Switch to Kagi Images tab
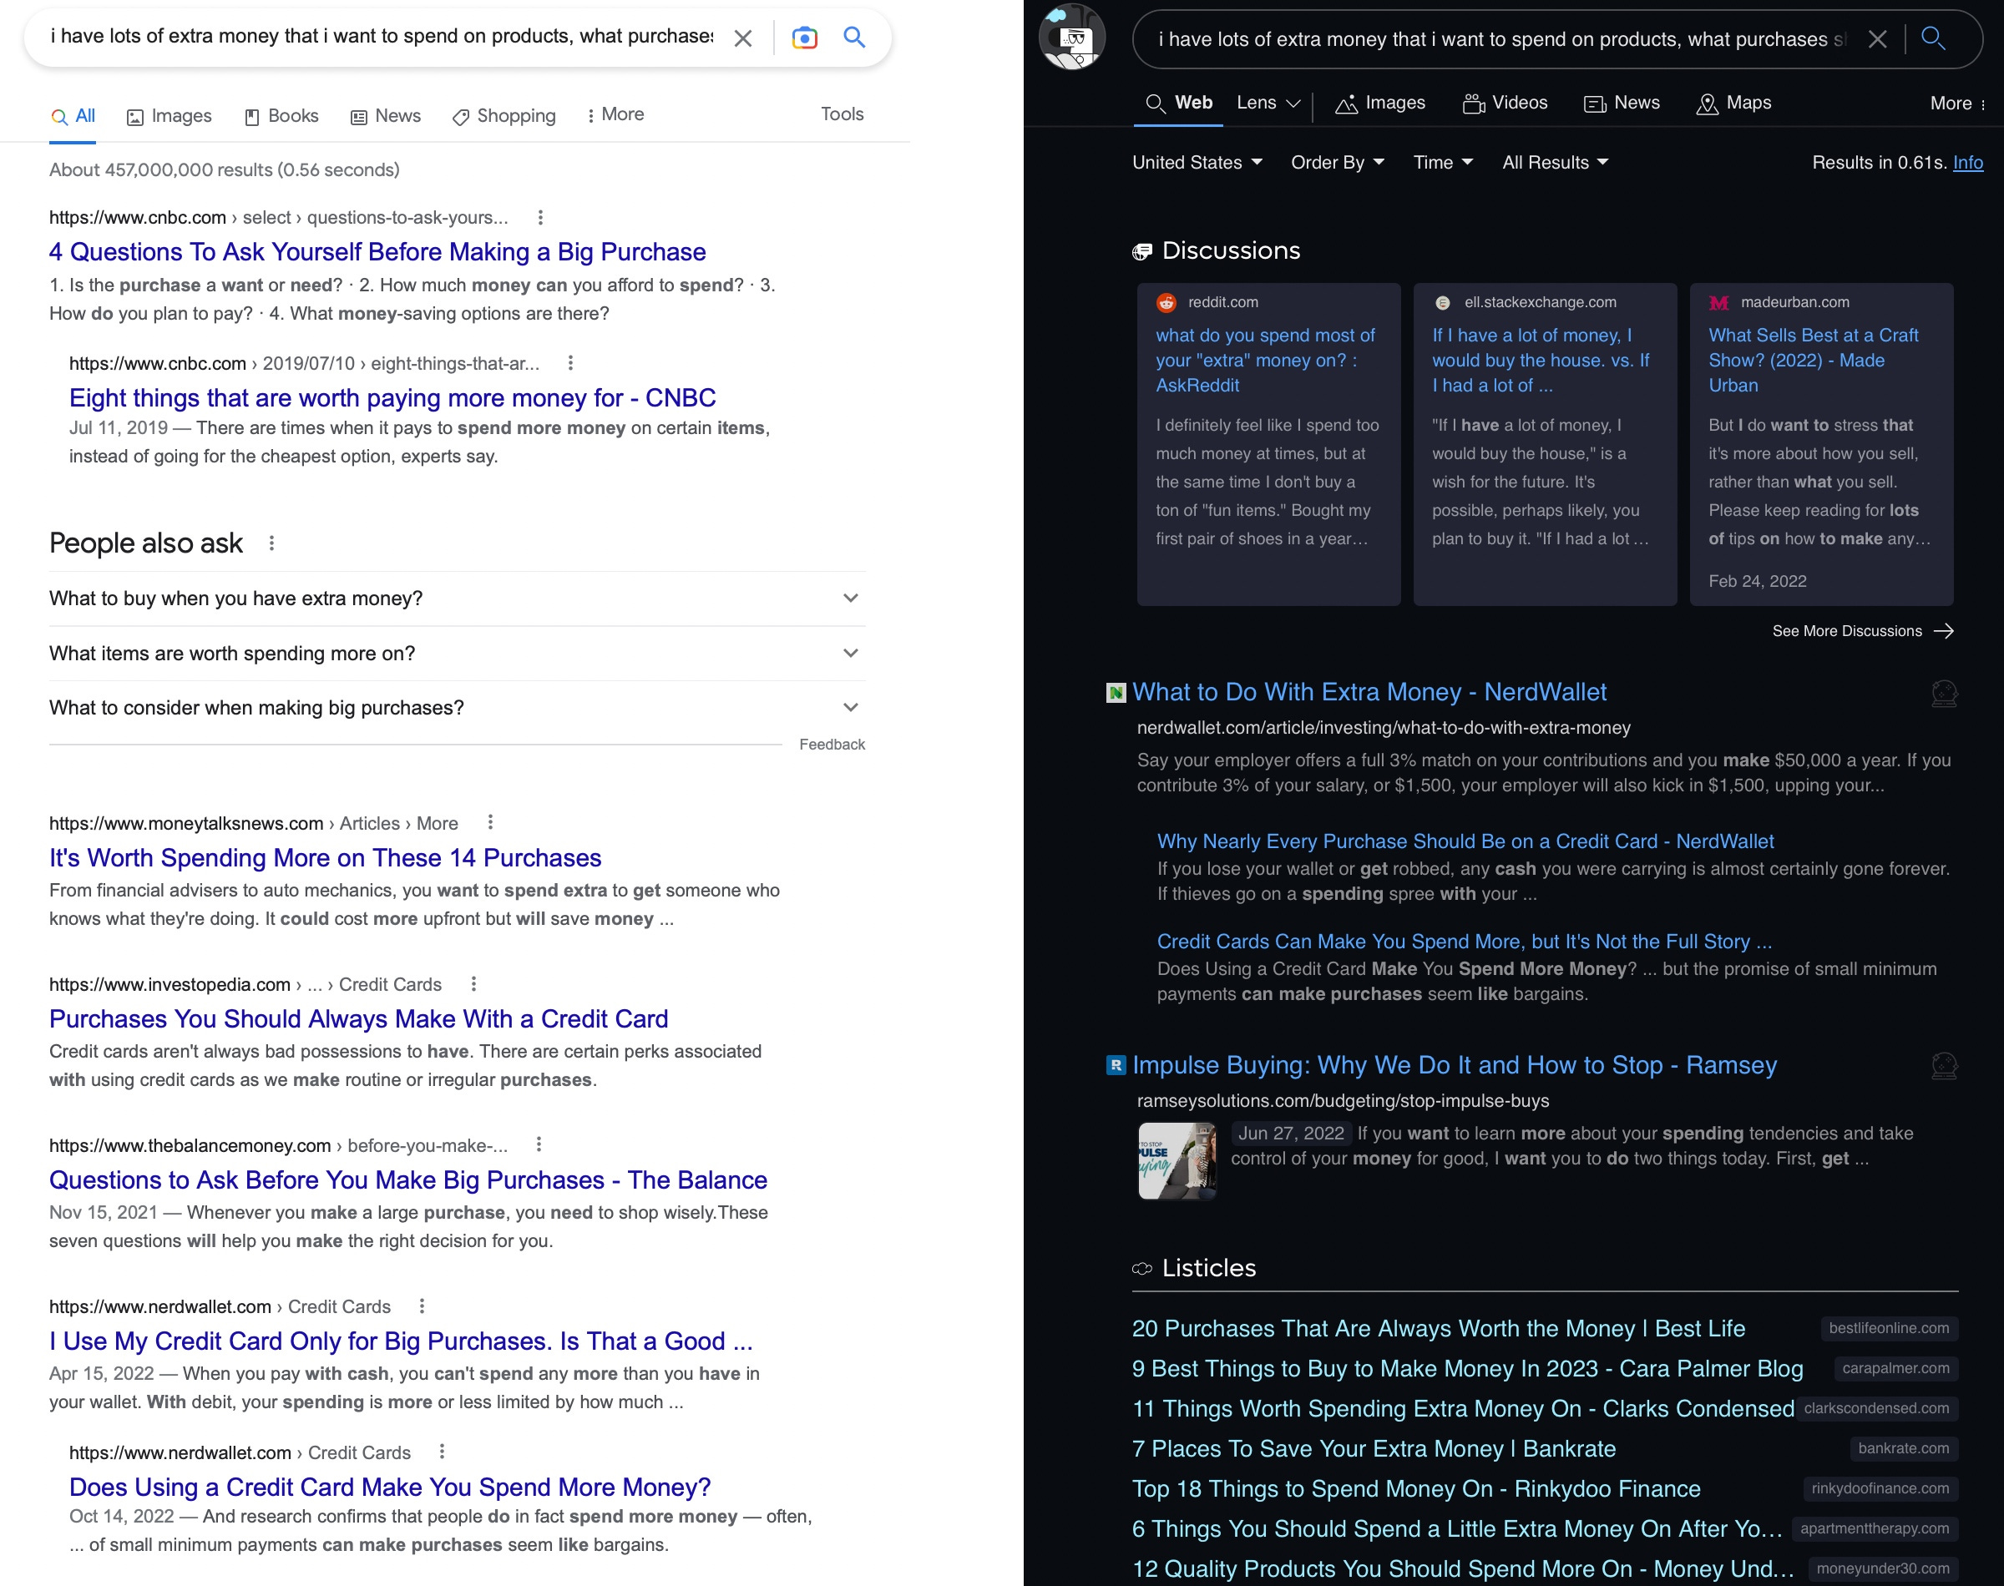2004x1586 pixels. (1380, 103)
